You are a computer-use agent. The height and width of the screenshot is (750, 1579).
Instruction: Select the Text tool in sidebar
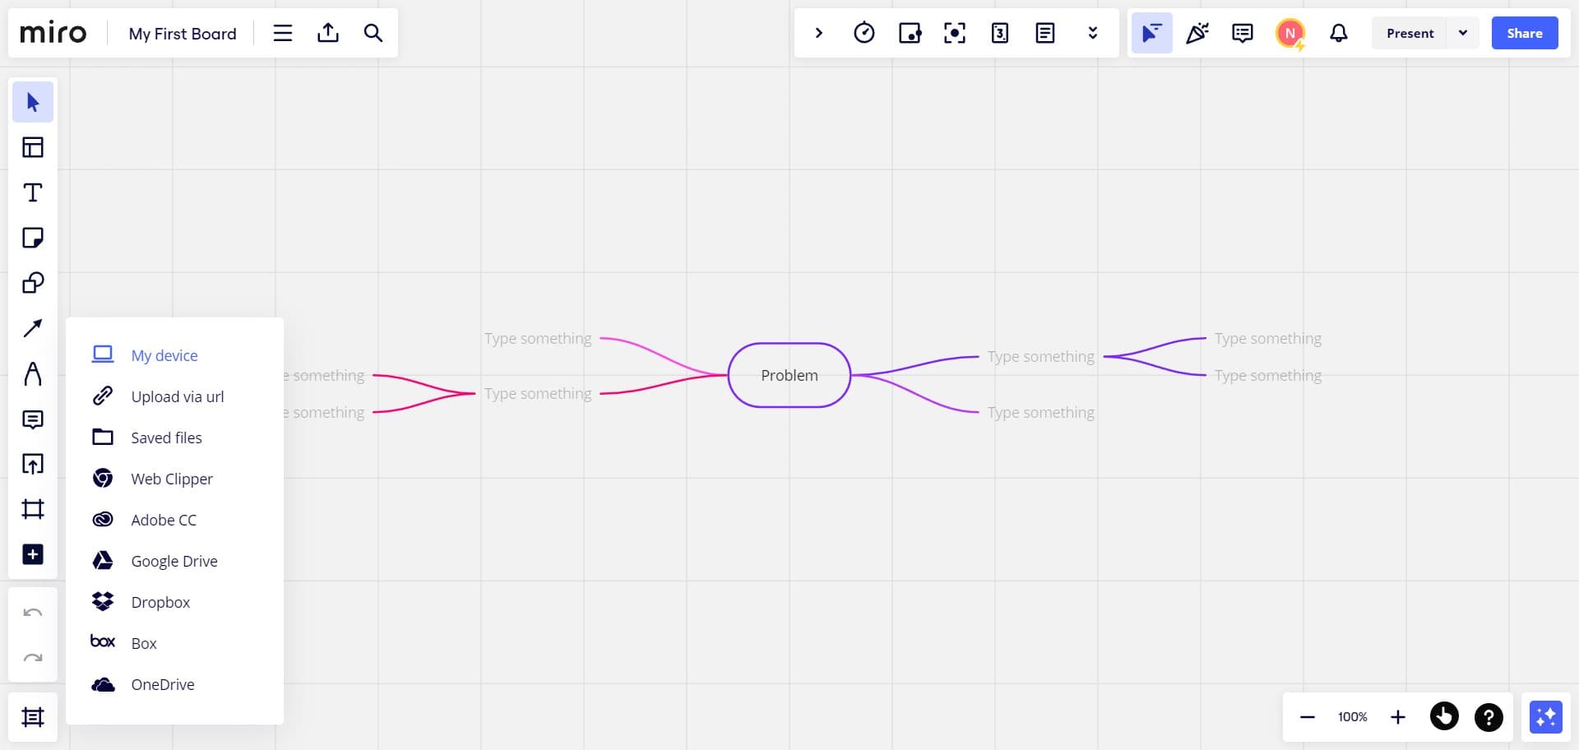tap(33, 192)
